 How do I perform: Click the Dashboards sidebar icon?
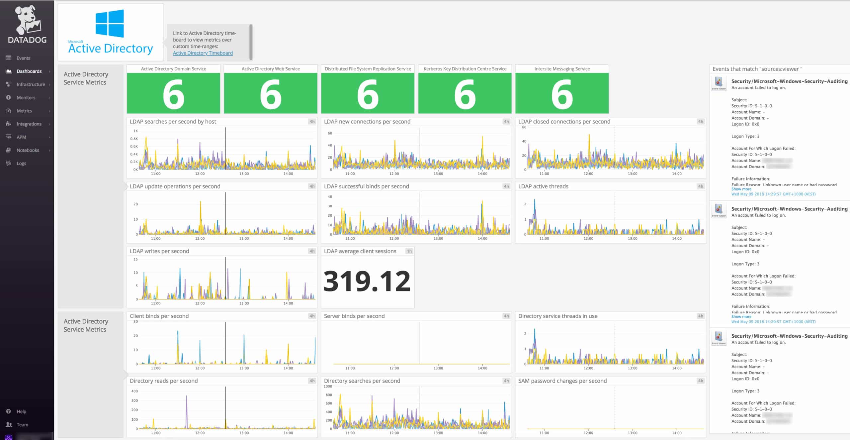(9, 71)
